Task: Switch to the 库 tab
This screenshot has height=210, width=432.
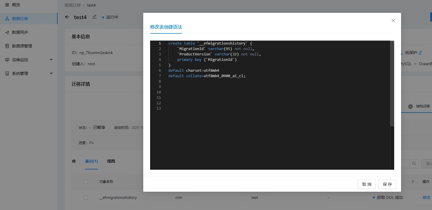Action: click(x=74, y=161)
